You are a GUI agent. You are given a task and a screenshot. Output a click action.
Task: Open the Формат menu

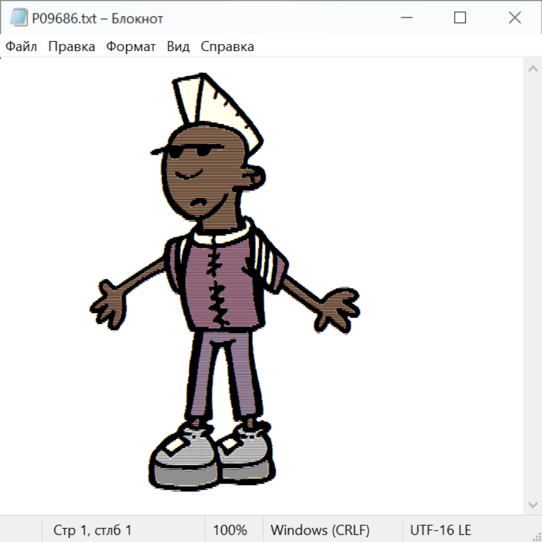[131, 47]
